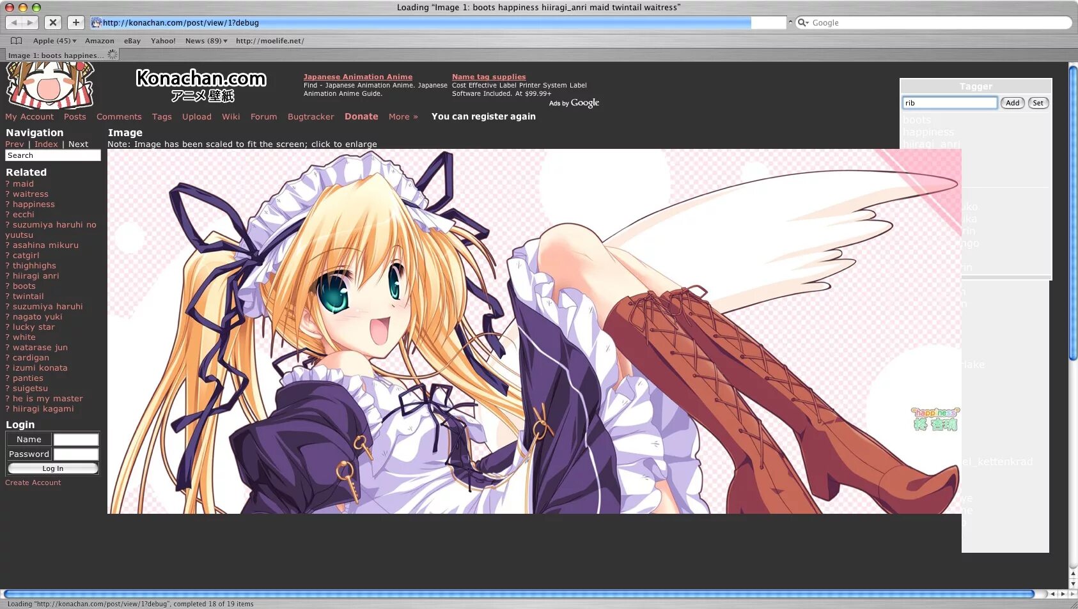This screenshot has height=609, width=1078.
Task: Open the related tag happiness
Action: (34, 204)
